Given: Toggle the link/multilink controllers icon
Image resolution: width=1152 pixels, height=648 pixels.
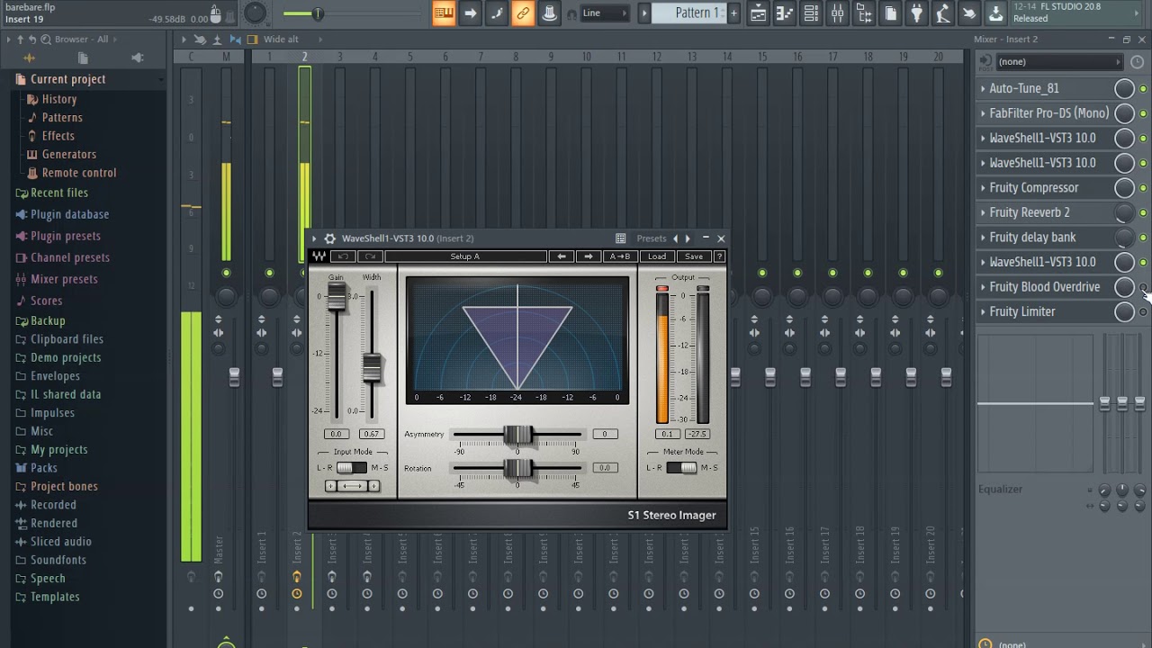Looking at the screenshot, I should [523, 13].
